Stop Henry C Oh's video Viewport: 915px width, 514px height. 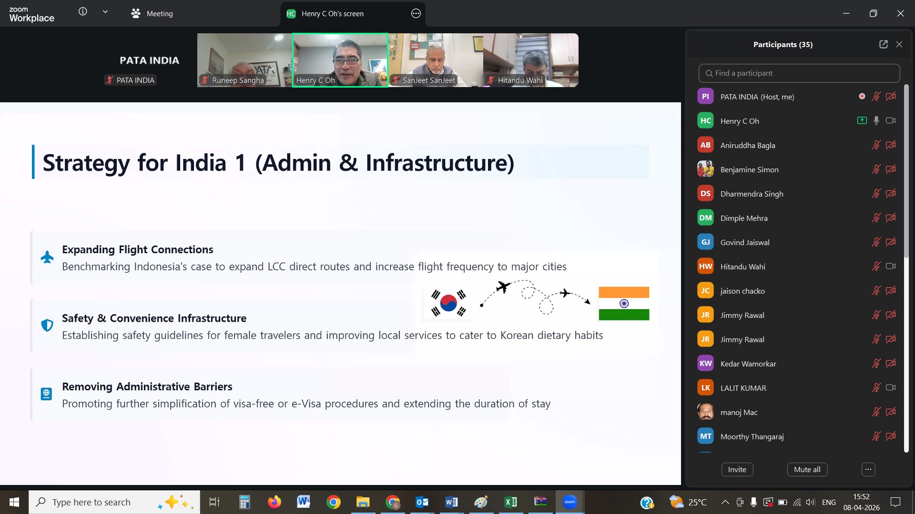pyautogui.click(x=891, y=120)
